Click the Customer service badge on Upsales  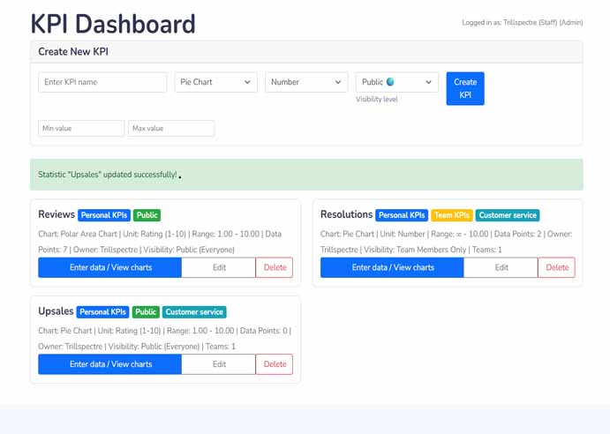[x=194, y=312]
